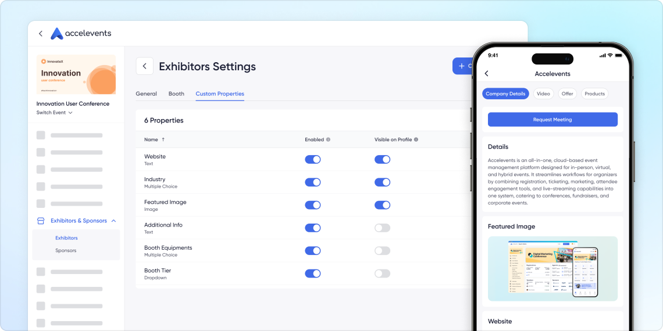Sort by Name column arrow
This screenshot has width=663, height=331.
[163, 139]
